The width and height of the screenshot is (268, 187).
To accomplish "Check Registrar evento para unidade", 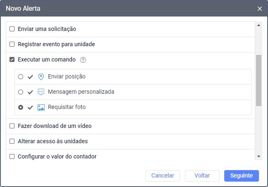I will coord(12,44).
